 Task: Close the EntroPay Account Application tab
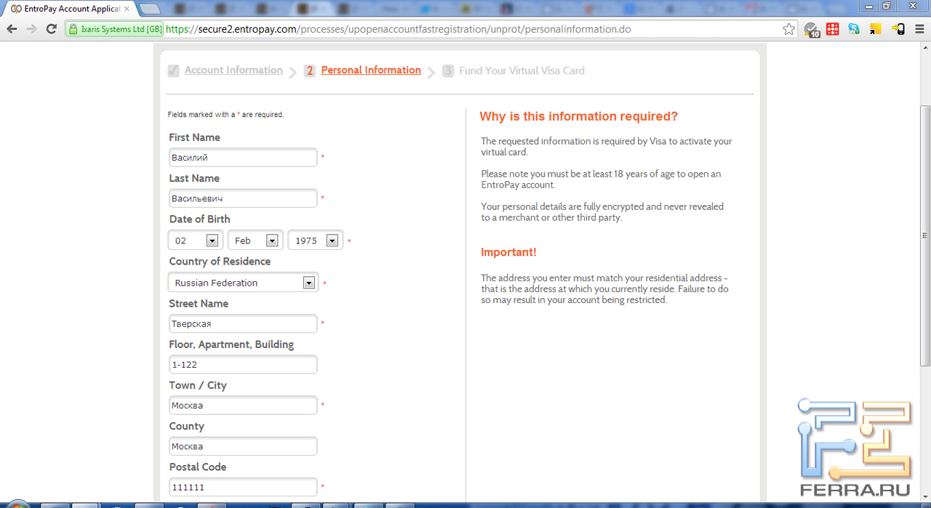click(x=127, y=9)
